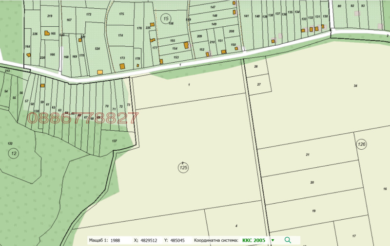The image size is (390, 246).
Task: Select the circled 125 district marker
Action: tap(183, 168)
